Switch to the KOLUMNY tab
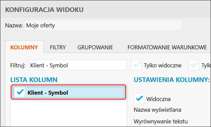This screenshot has height=127, width=211. click(x=24, y=47)
